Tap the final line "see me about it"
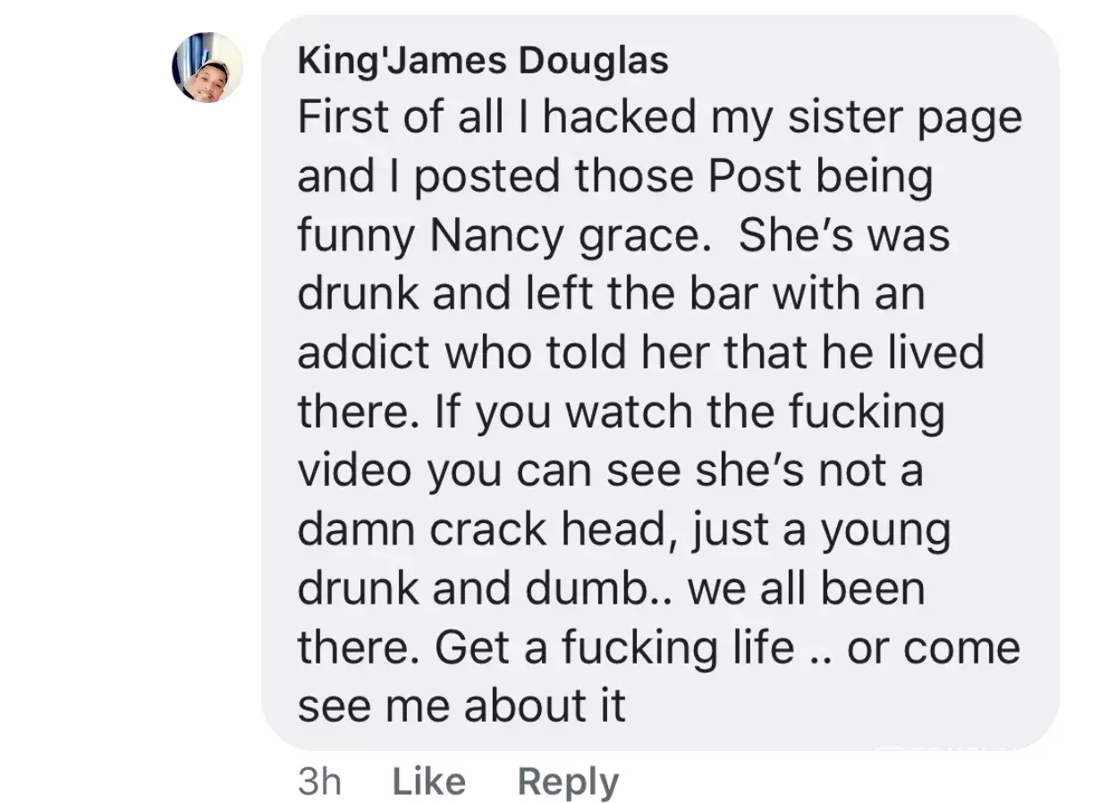This screenshot has height=803, width=1108. click(x=461, y=706)
